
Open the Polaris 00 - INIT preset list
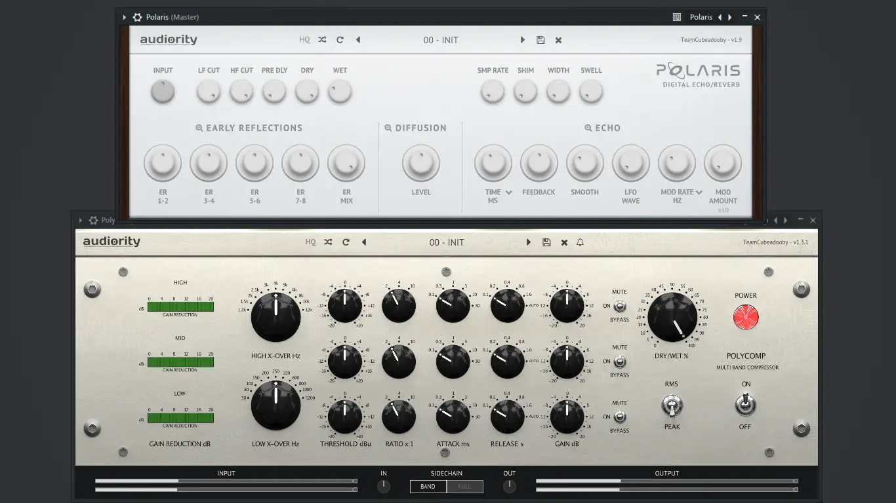coord(441,40)
